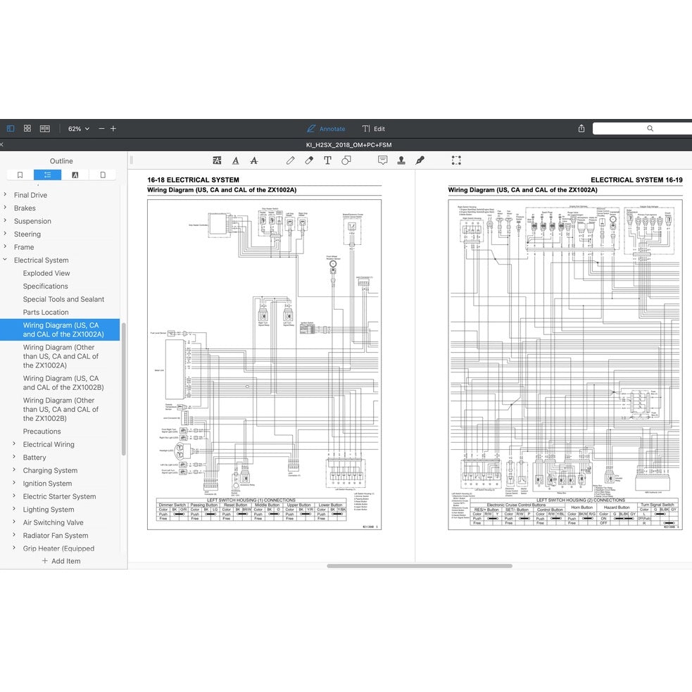692x692 pixels.
Task: Expand the Charging System outline entry
Action: point(14,471)
